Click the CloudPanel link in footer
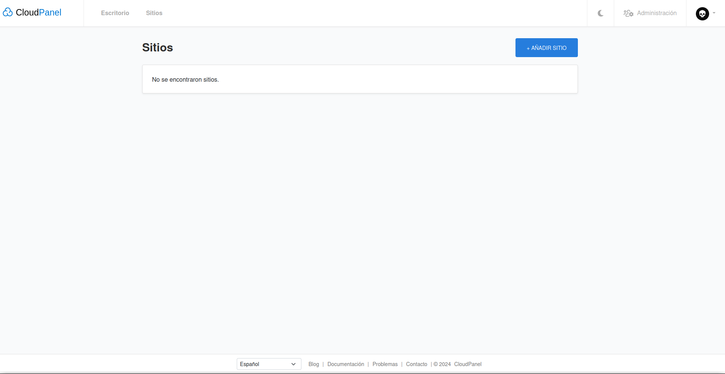Viewport: 725px width, 374px height. pyautogui.click(x=468, y=364)
